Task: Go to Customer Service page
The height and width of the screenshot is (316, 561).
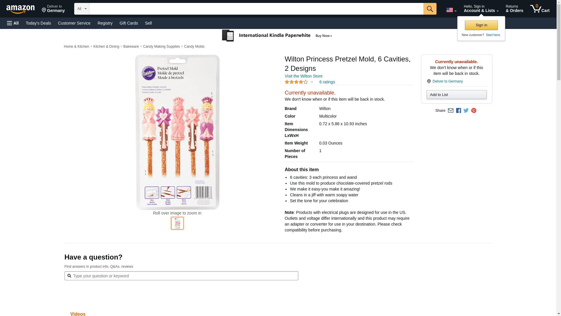Action: pos(74,23)
